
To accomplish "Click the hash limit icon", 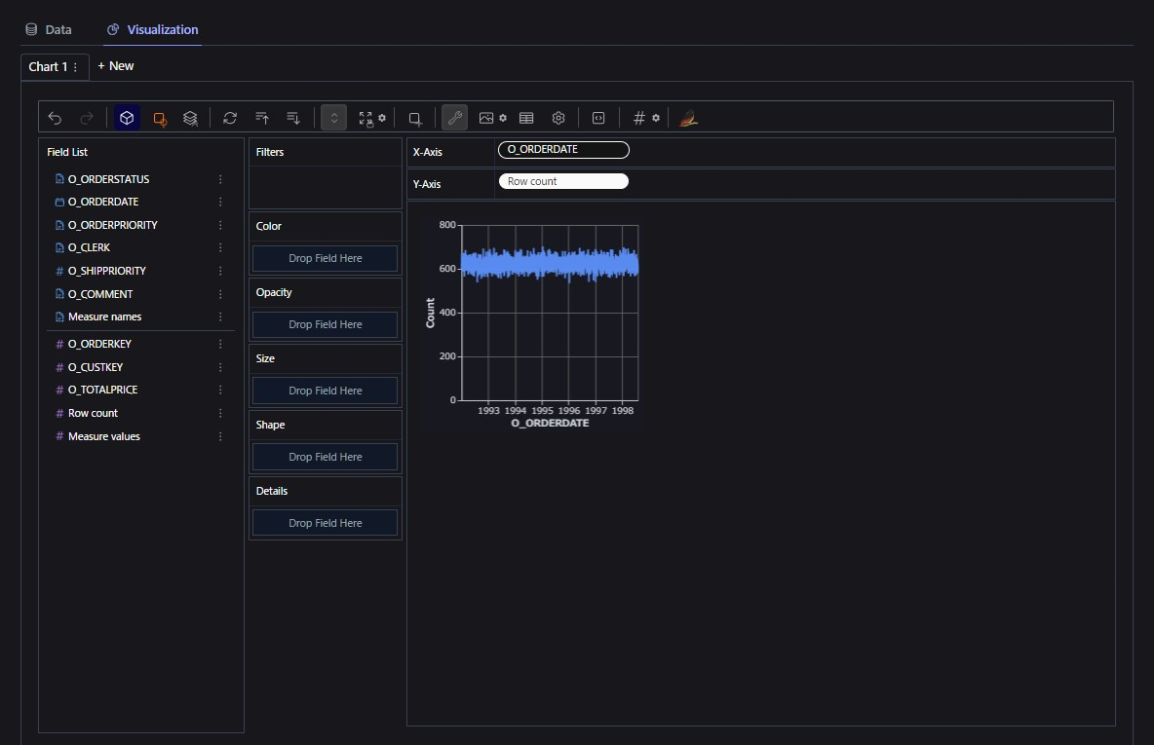I will coord(638,118).
